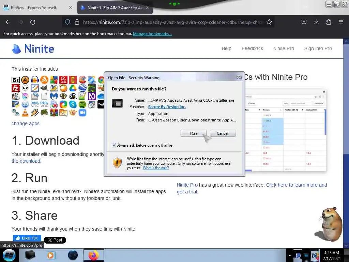Open the Windows Start menu
The image size is (349, 262).
[9, 255]
